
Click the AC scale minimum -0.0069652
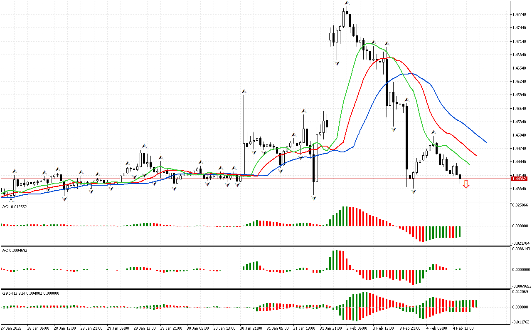click(x=521, y=286)
